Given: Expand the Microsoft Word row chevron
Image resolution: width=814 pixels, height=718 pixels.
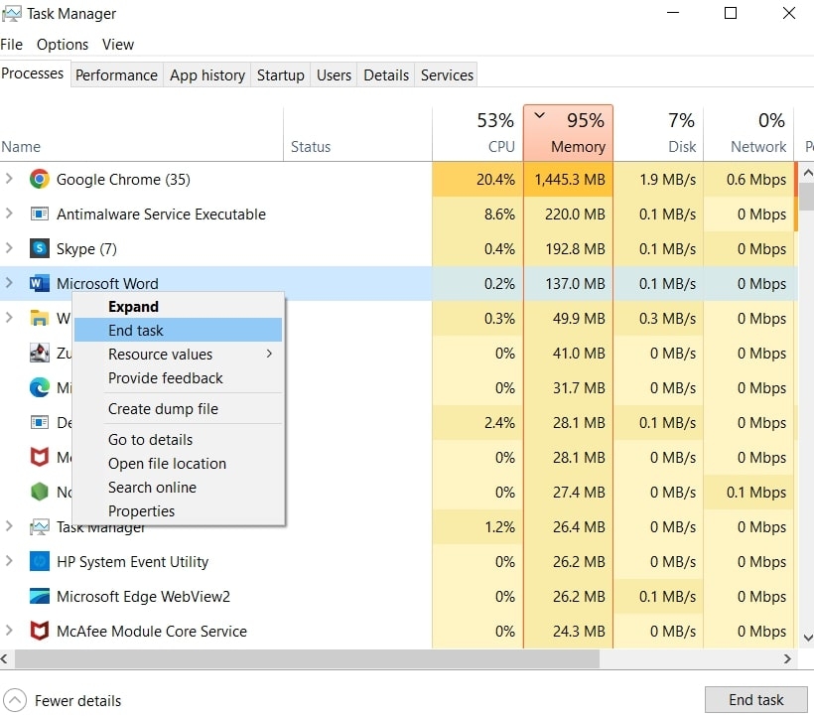Looking at the screenshot, I should [x=9, y=283].
